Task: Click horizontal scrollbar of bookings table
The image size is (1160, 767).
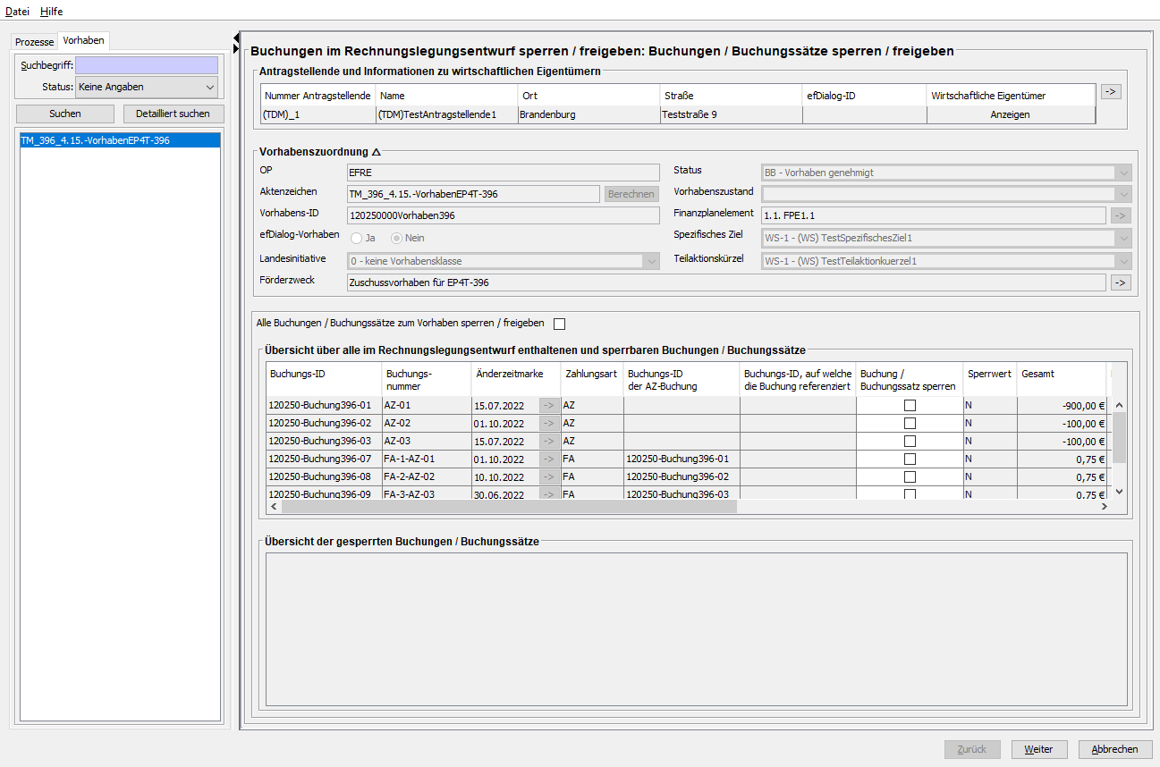Action: coord(508,507)
